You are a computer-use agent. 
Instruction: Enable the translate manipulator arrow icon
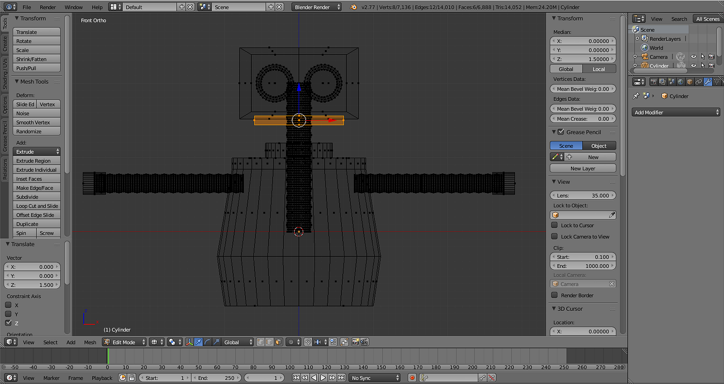tap(199, 342)
